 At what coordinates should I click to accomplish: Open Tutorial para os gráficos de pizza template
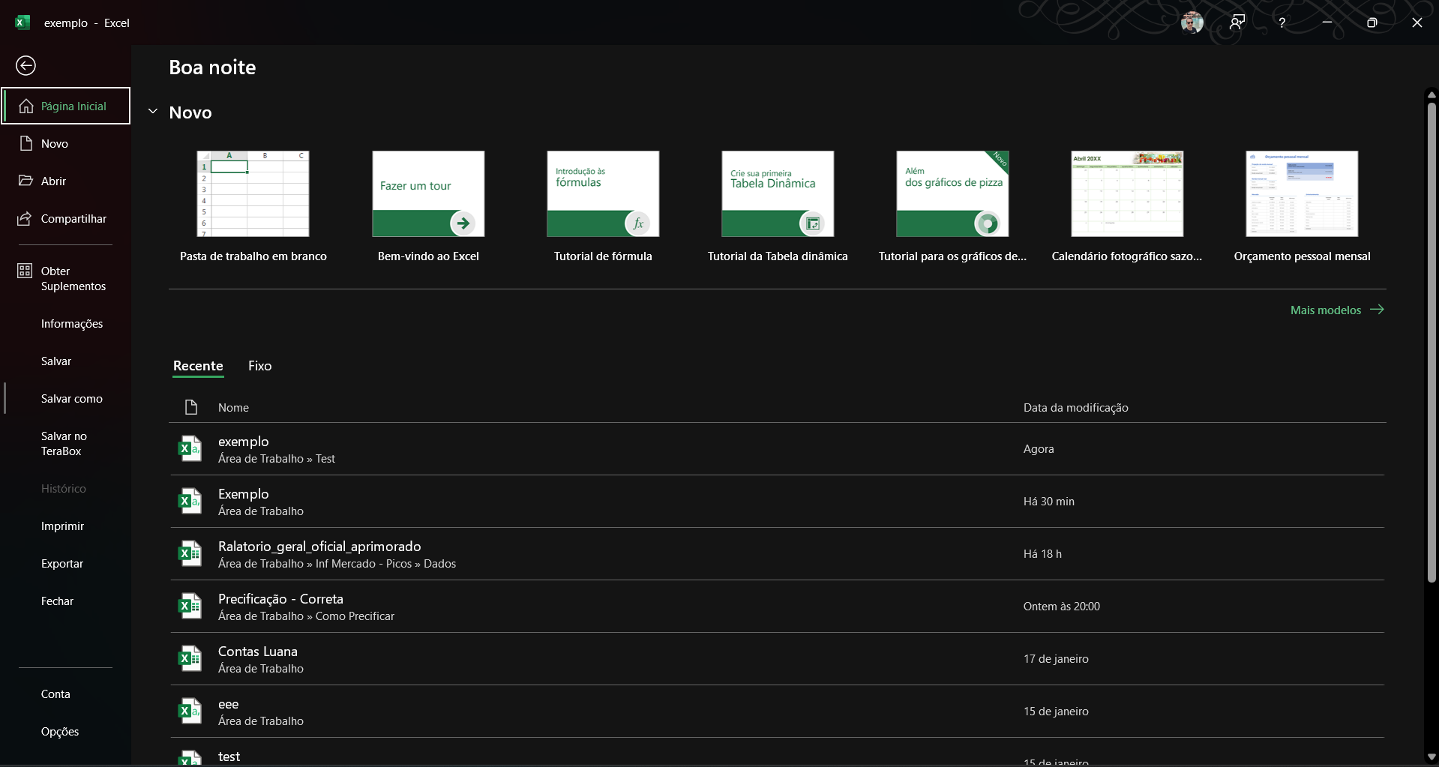point(952,208)
